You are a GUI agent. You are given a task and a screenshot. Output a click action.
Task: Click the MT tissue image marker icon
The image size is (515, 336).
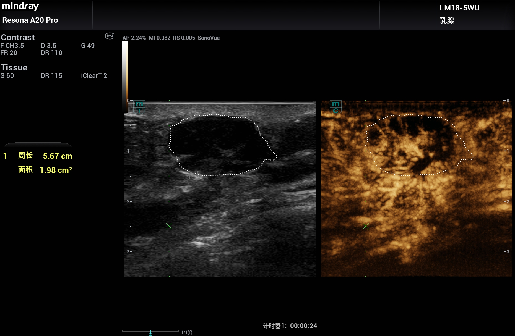coord(139,107)
